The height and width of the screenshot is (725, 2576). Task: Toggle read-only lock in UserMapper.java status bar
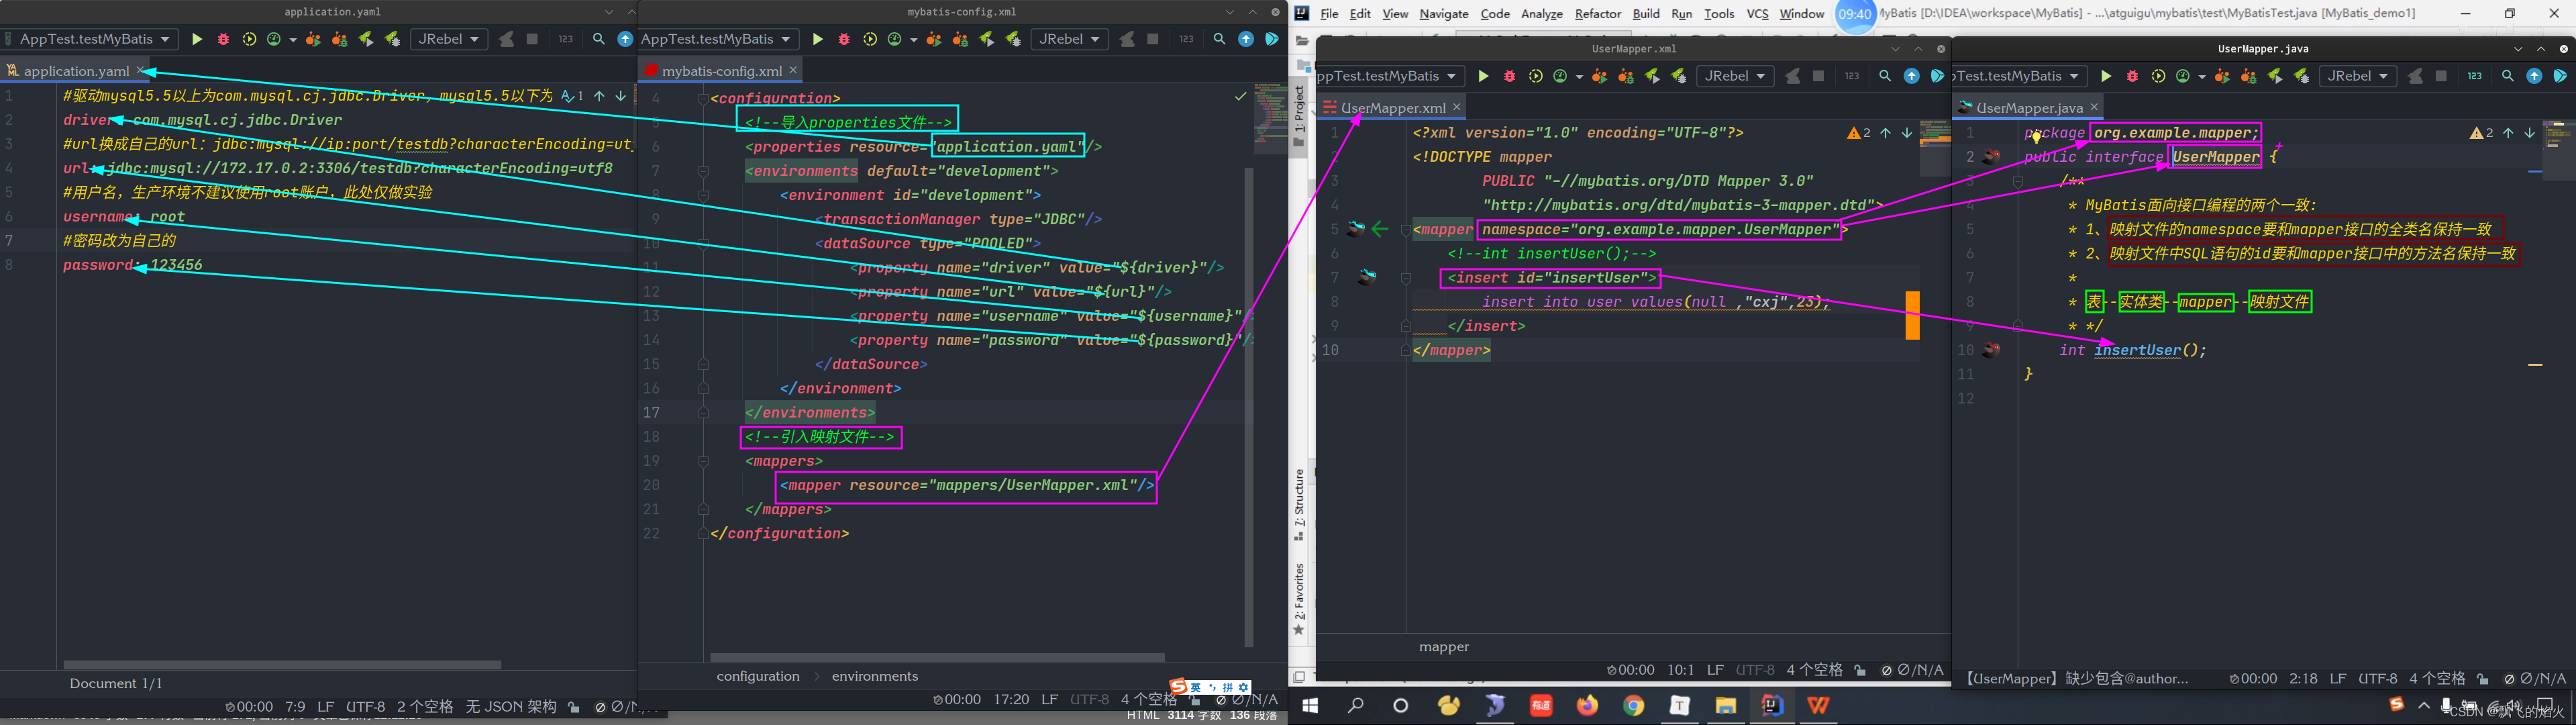[x=2482, y=678]
